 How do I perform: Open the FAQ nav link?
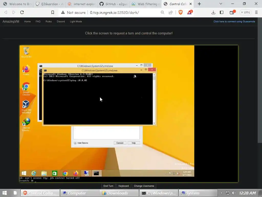[38, 22]
